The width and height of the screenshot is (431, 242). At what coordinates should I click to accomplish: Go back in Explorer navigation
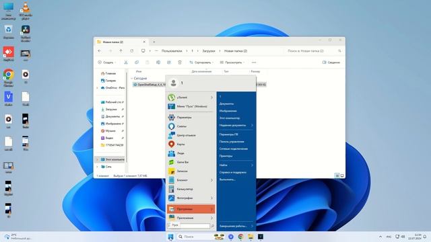click(100, 51)
